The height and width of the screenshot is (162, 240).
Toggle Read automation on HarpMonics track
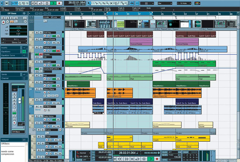point(54,86)
